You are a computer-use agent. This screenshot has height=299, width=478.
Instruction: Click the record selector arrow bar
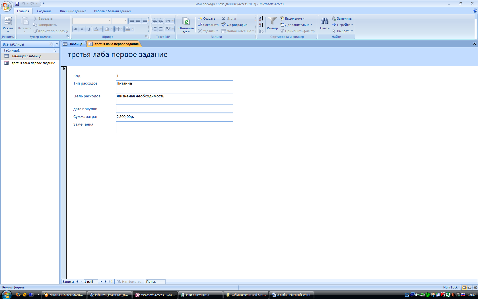point(64,173)
